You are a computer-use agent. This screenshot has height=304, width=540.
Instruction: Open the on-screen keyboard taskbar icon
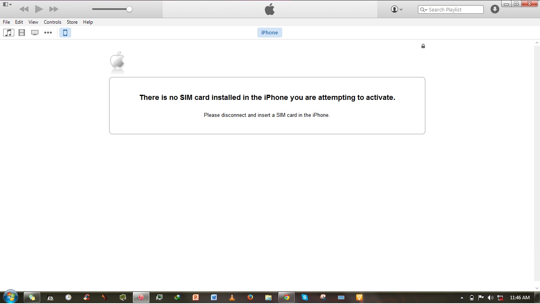341,298
